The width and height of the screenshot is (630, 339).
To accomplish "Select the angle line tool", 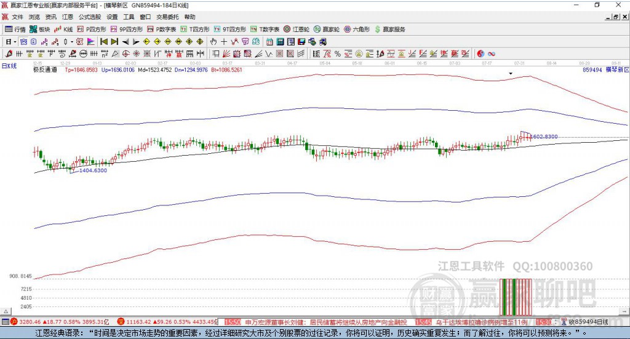I will pyautogui.click(x=258, y=54).
